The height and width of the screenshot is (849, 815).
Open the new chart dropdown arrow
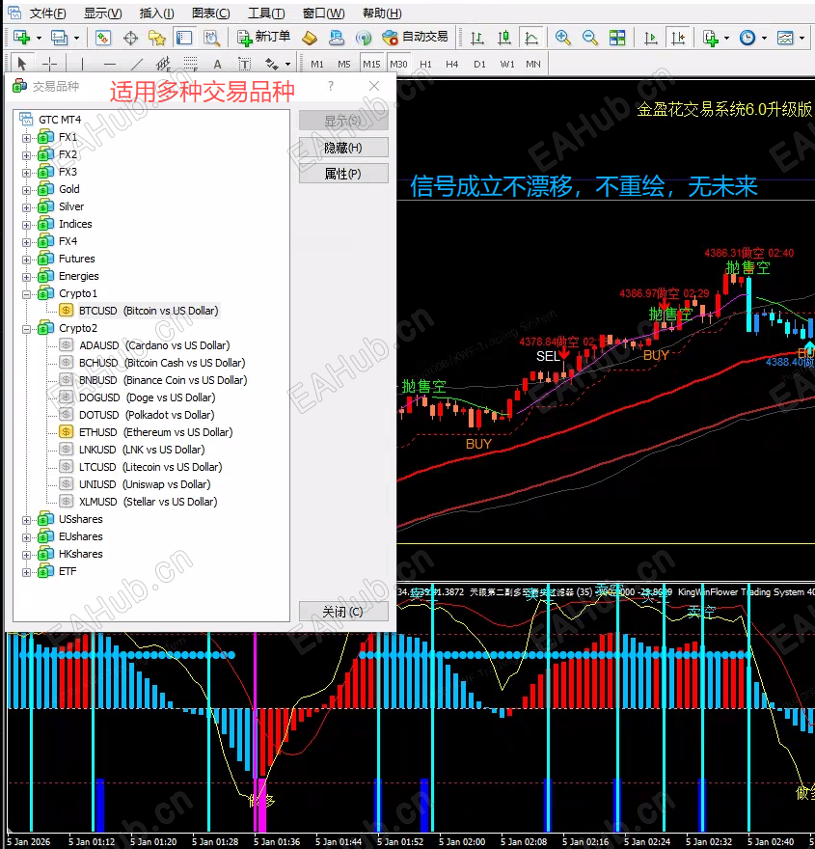[39, 38]
